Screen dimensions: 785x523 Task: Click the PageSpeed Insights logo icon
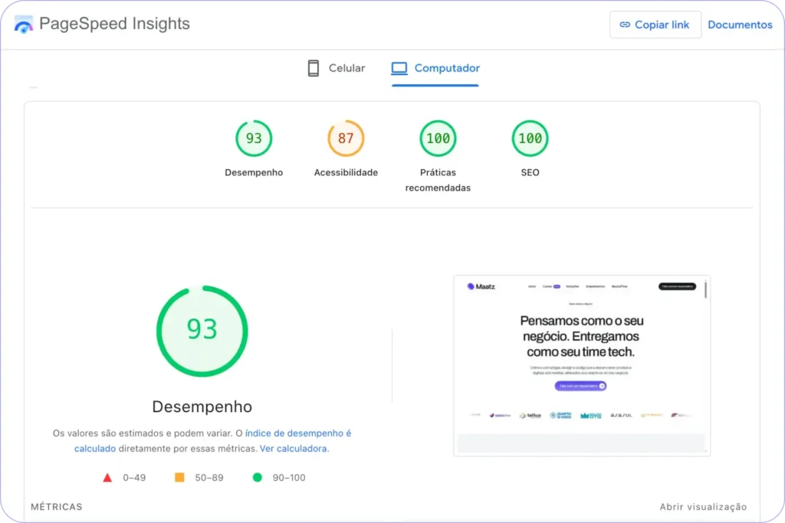click(x=24, y=24)
